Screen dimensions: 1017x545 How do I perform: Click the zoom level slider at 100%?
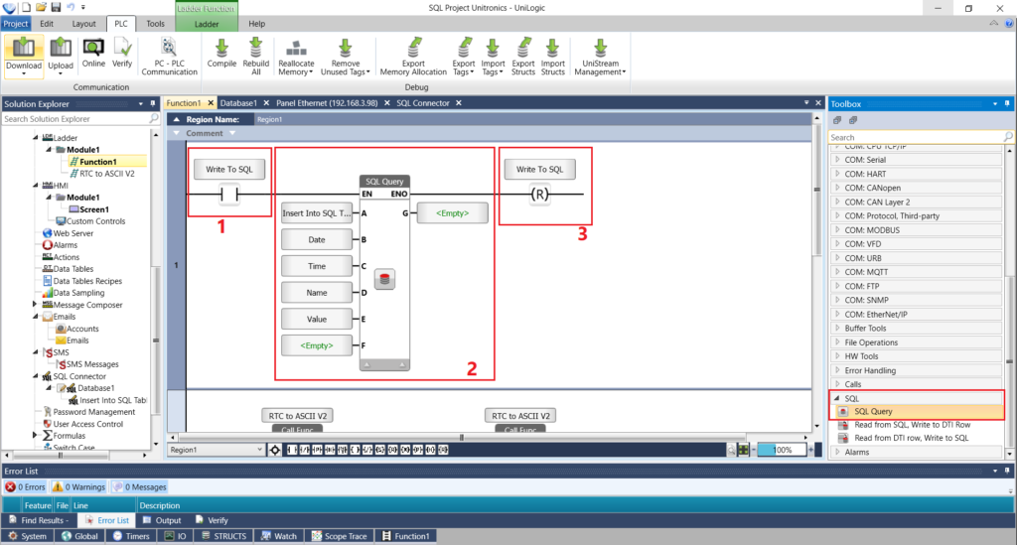[783, 450]
